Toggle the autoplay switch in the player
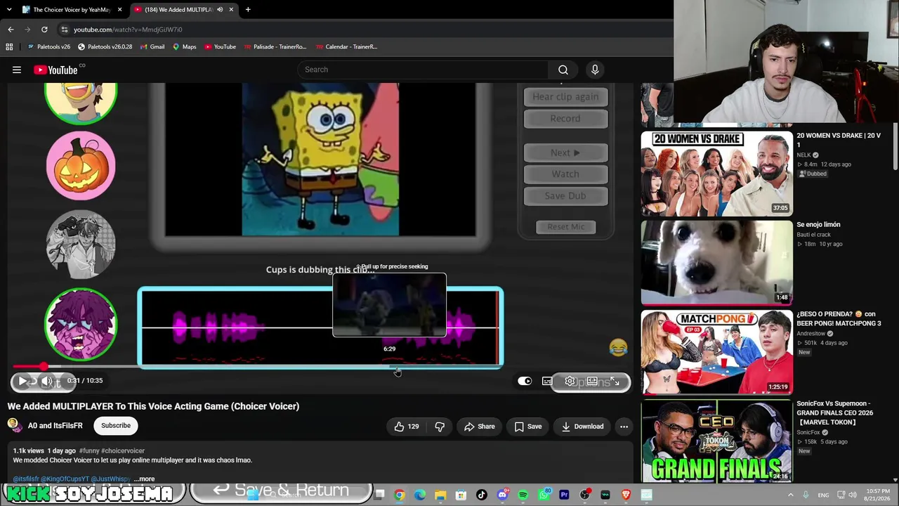899x506 pixels. coord(525,381)
